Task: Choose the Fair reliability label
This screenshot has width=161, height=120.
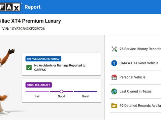Action: click(37, 96)
